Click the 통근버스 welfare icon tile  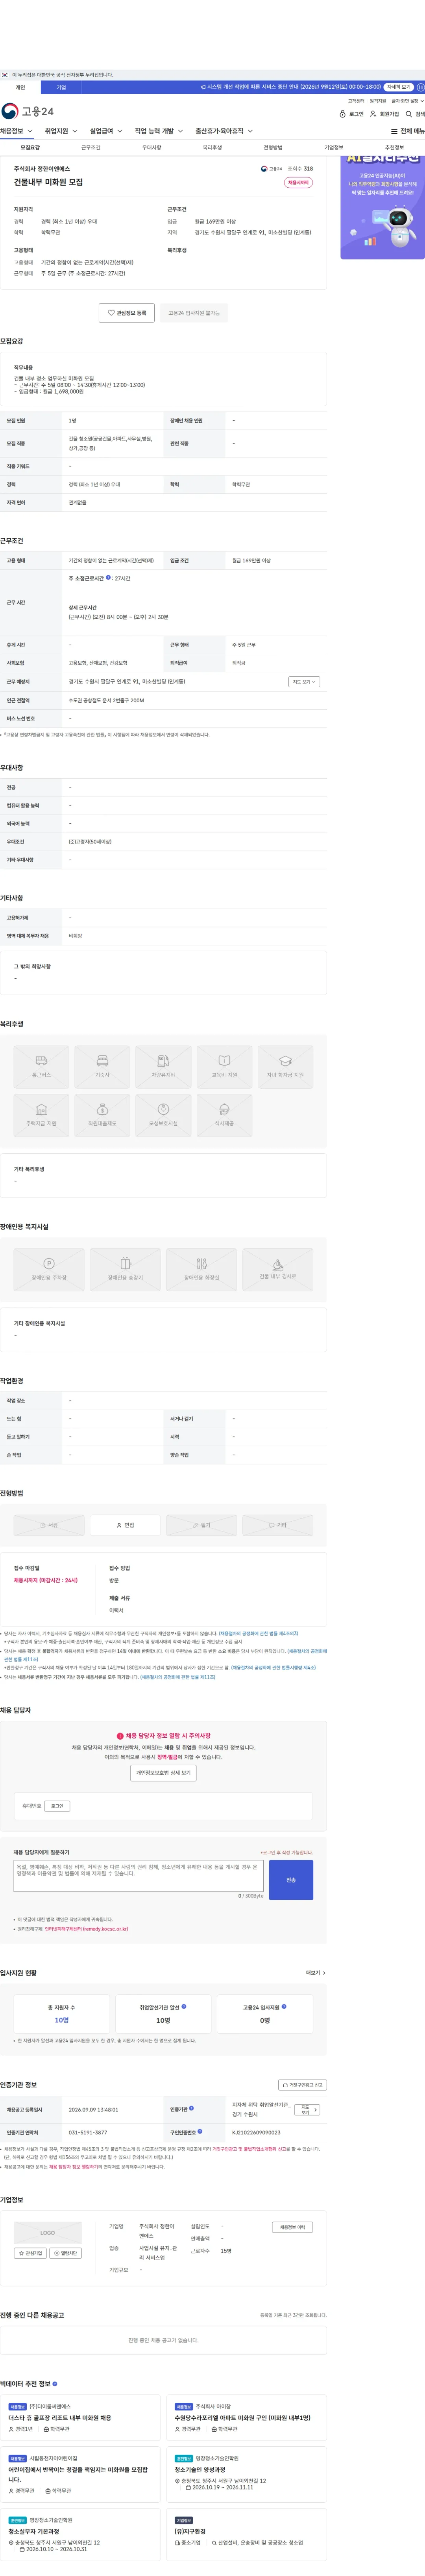tap(42, 1066)
